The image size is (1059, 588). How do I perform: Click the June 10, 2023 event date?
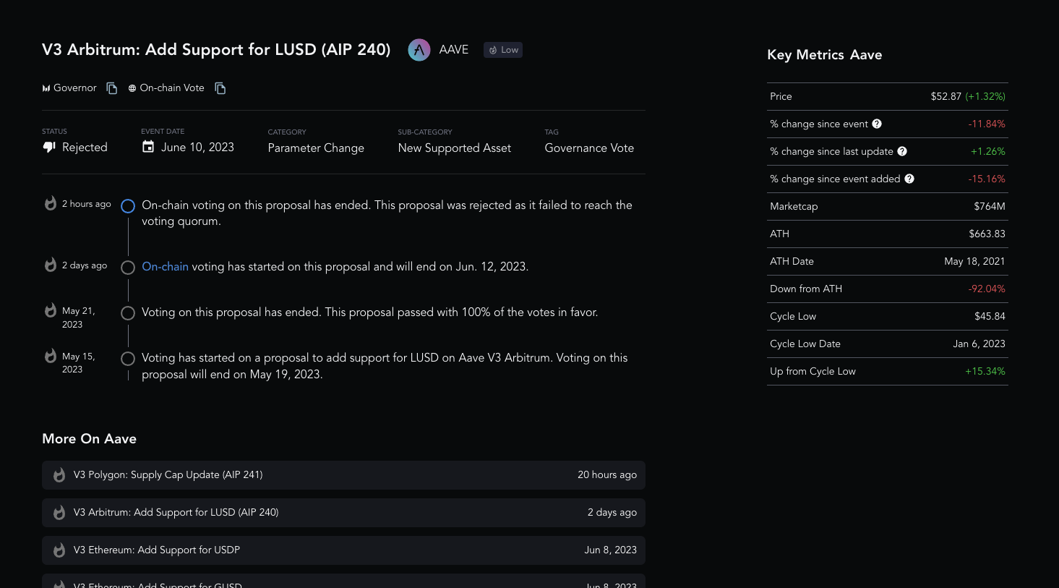(x=197, y=147)
